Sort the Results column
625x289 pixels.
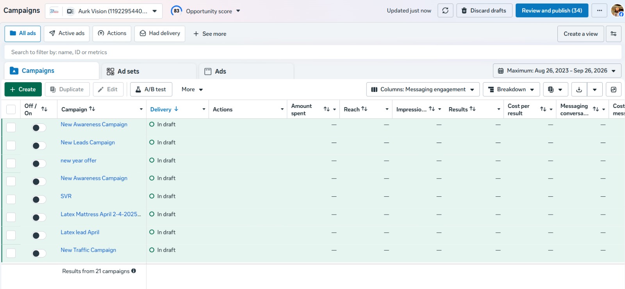coord(473,109)
